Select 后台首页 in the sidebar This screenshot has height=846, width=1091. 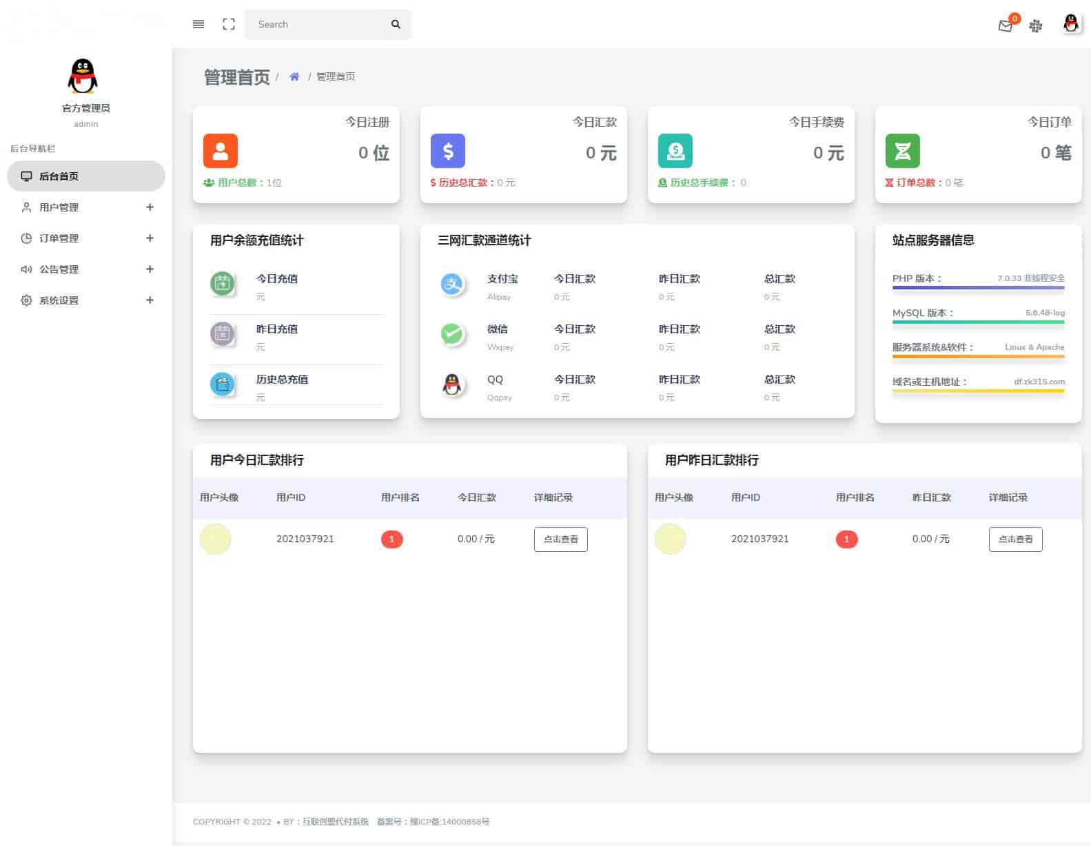(x=59, y=176)
